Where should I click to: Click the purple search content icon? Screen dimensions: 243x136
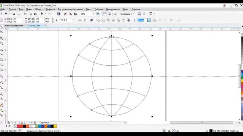click(59, 14)
